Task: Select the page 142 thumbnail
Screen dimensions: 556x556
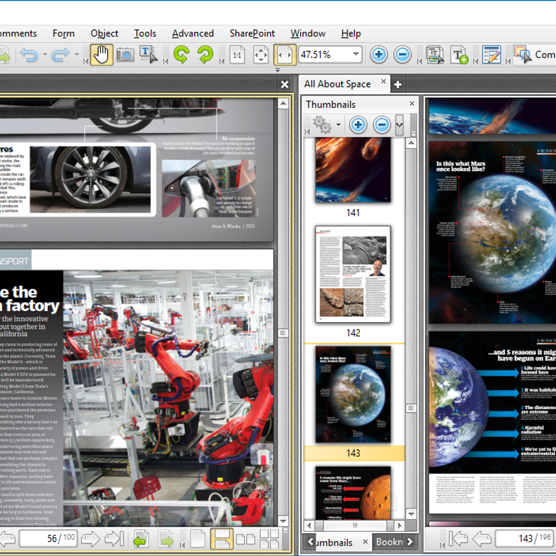Action: click(353, 274)
